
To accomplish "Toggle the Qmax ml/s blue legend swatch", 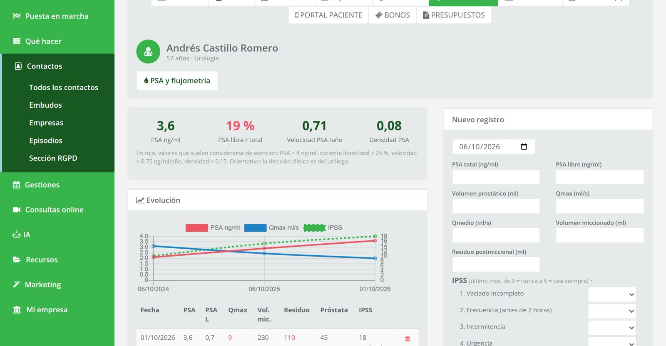I will click(x=255, y=228).
